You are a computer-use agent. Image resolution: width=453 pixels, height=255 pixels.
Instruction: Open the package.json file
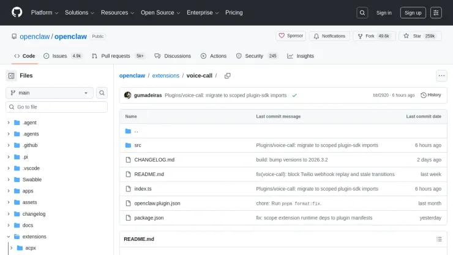[149, 218]
